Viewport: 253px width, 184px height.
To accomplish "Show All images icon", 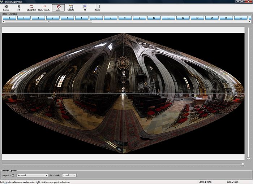I will (85, 8).
